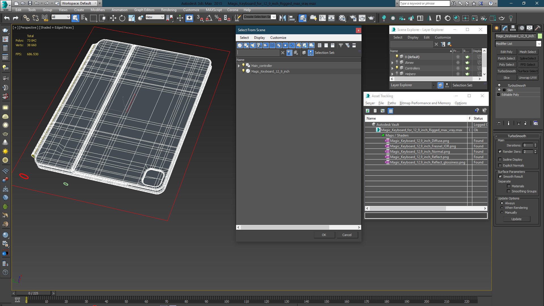Toggle Smooth Result checkbox
This screenshot has width=544, height=306.
[500, 177]
